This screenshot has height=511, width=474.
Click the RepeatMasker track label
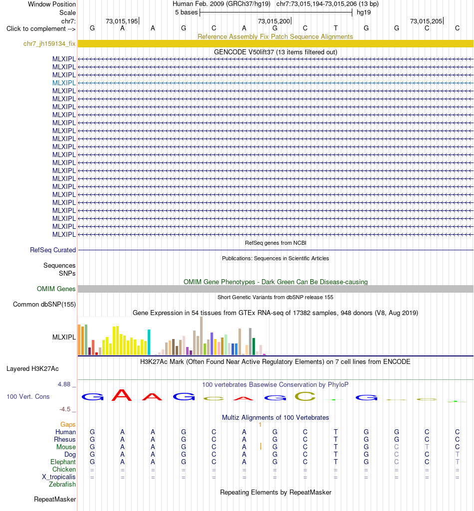[55, 499]
